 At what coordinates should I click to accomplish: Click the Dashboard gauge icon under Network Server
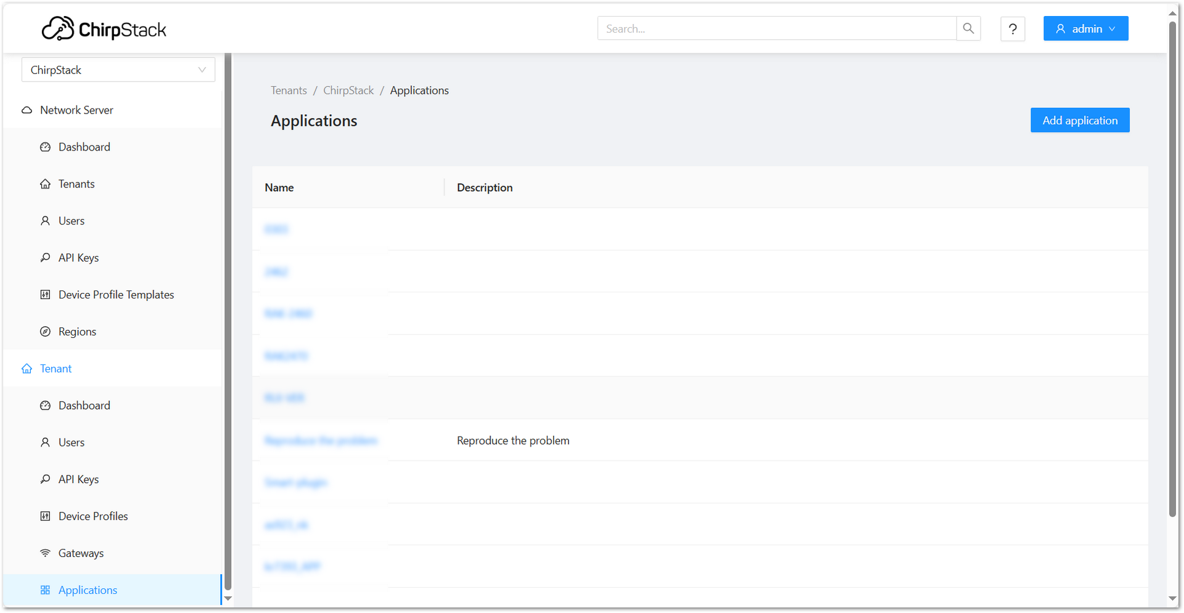coord(45,147)
